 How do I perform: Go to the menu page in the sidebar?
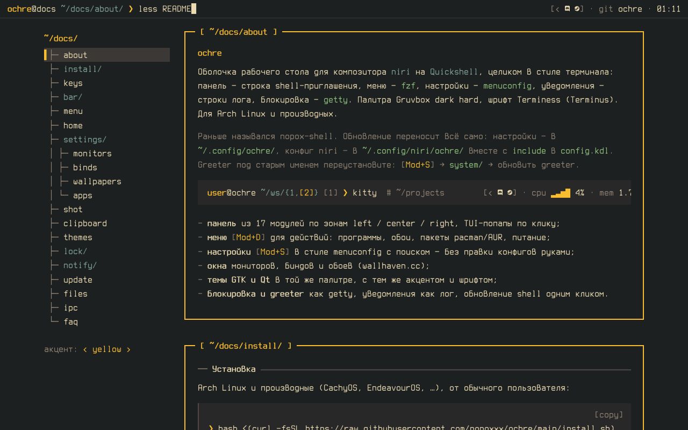click(x=73, y=111)
